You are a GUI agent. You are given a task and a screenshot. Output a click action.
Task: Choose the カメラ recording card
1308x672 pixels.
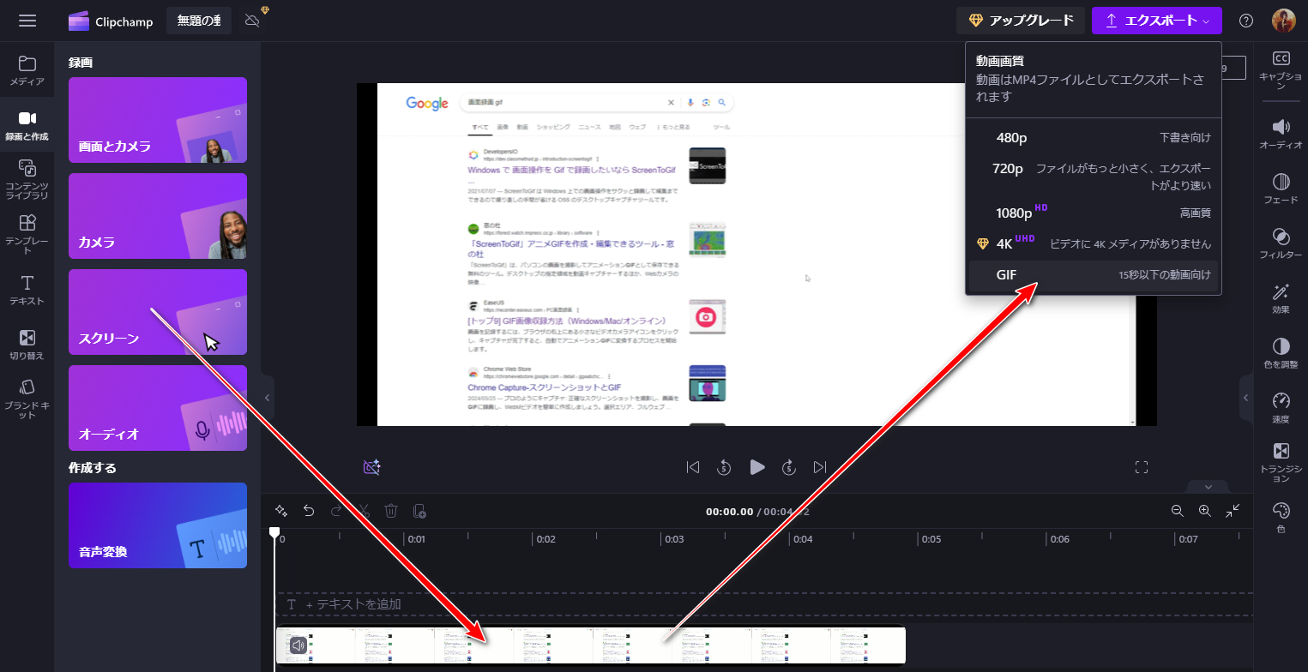[x=158, y=216]
